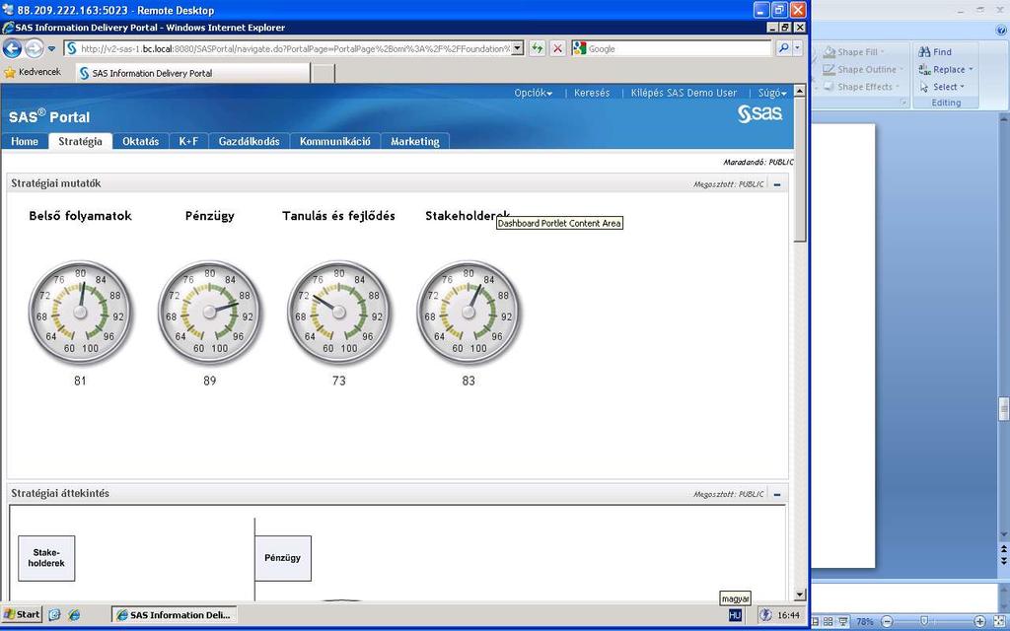Refresh the page with the green arrows icon
The width and height of the screenshot is (1010, 631).
538,49
